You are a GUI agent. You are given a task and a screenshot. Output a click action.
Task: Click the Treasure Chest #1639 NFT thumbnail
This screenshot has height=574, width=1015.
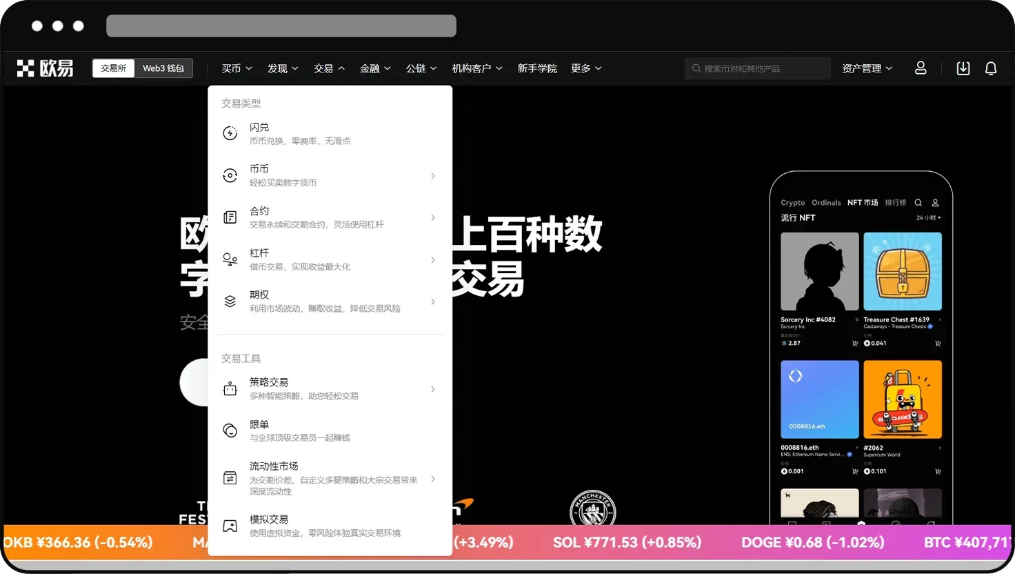point(903,271)
